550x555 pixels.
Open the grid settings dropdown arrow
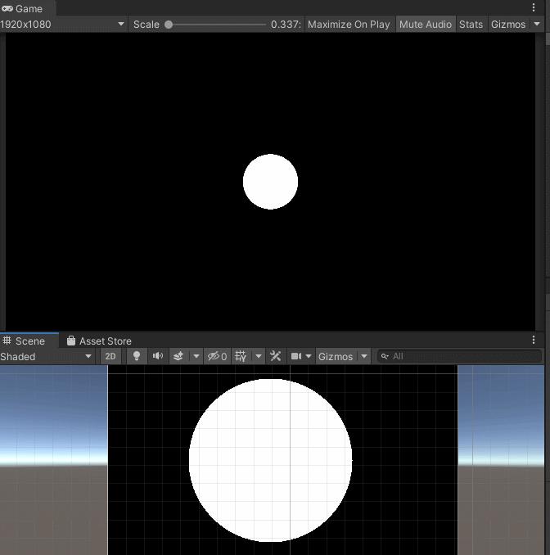259,356
